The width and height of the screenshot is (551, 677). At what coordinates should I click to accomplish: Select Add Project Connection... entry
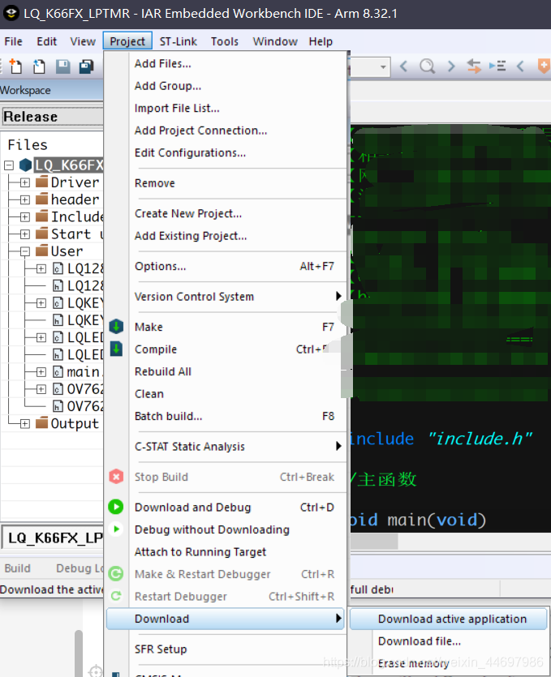[226, 131]
